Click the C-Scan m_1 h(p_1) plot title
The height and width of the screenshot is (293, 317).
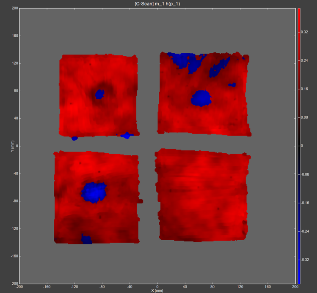click(x=158, y=3)
